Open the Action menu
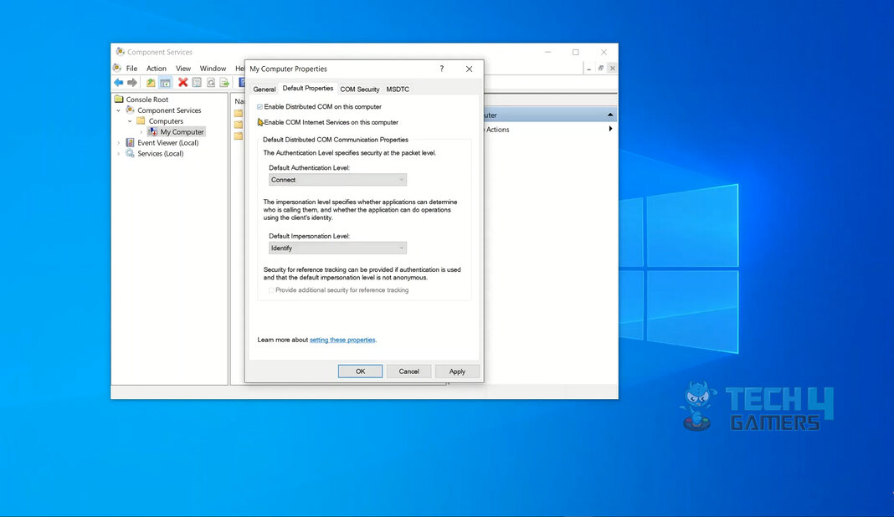Image resolution: width=894 pixels, height=517 pixels. 156,68
